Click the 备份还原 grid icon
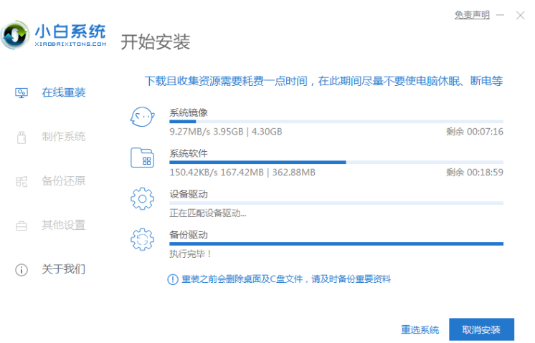This screenshot has height=343, width=535. pos(22,181)
